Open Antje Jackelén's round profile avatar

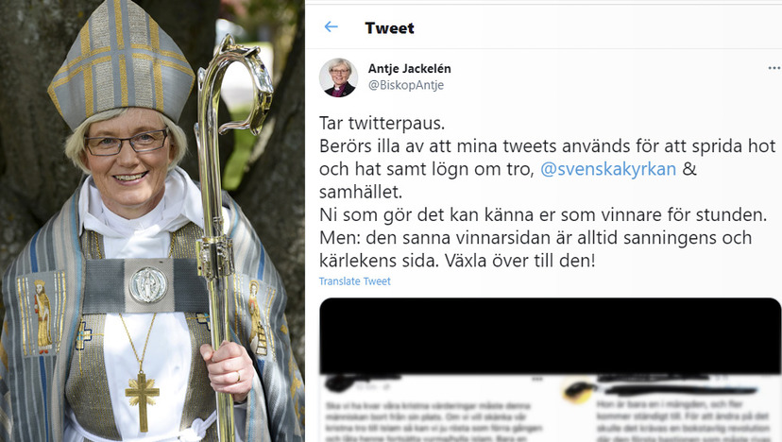(339, 77)
